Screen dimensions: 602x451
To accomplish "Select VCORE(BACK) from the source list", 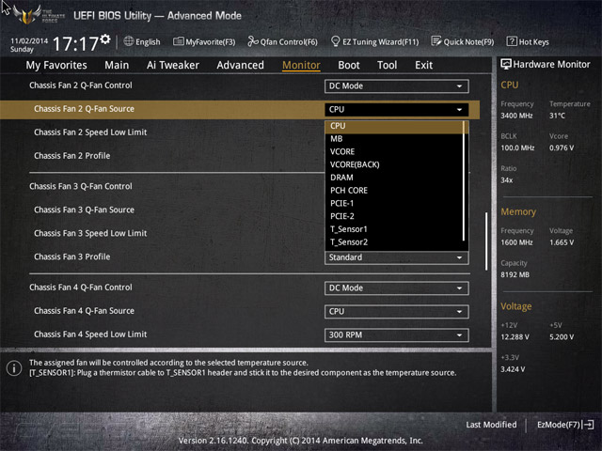I will (x=394, y=164).
